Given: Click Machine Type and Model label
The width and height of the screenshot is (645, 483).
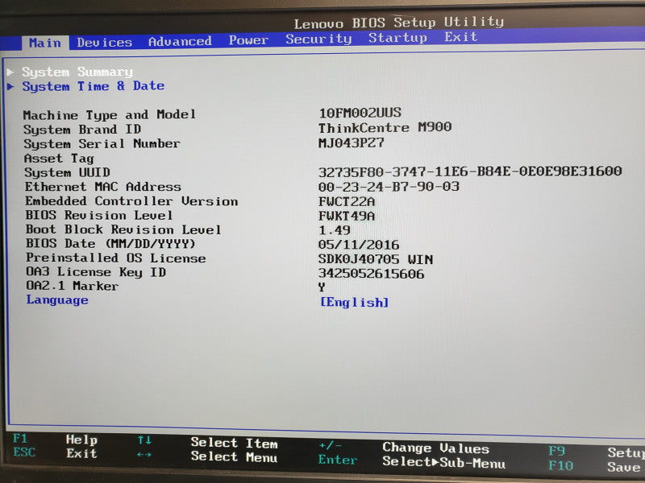Looking at the screenshot, I should coord(110,114).
